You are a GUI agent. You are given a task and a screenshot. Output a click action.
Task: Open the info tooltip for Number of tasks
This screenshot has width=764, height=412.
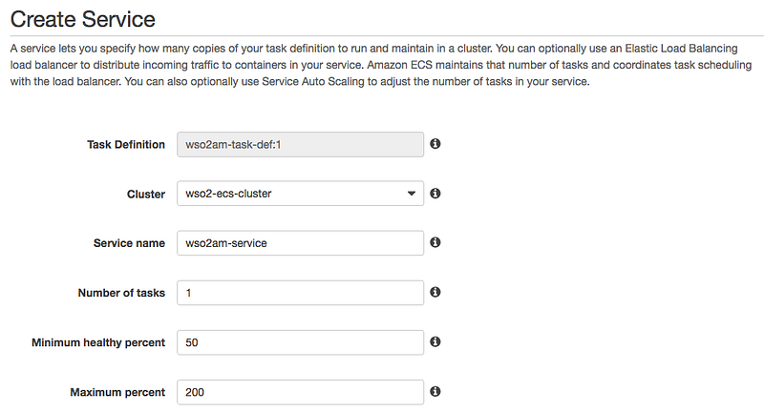pos(435,293)
